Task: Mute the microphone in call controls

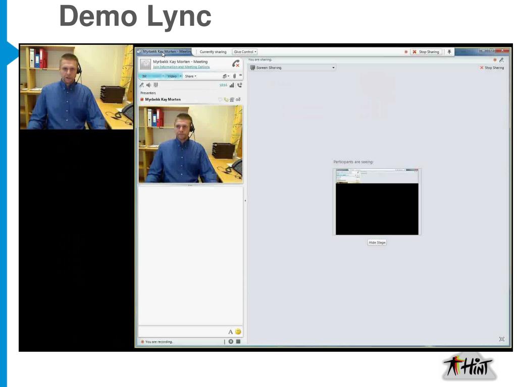Action: click(x=142, y=85)
